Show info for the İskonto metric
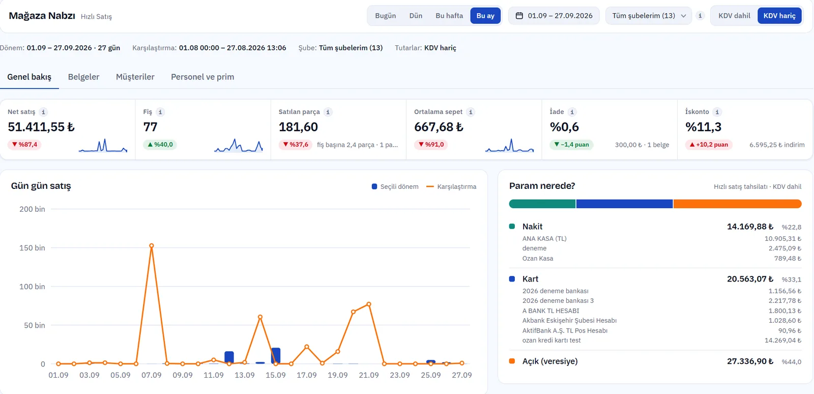The width and height of the screenshot is (814, 394). pos(717,112)
